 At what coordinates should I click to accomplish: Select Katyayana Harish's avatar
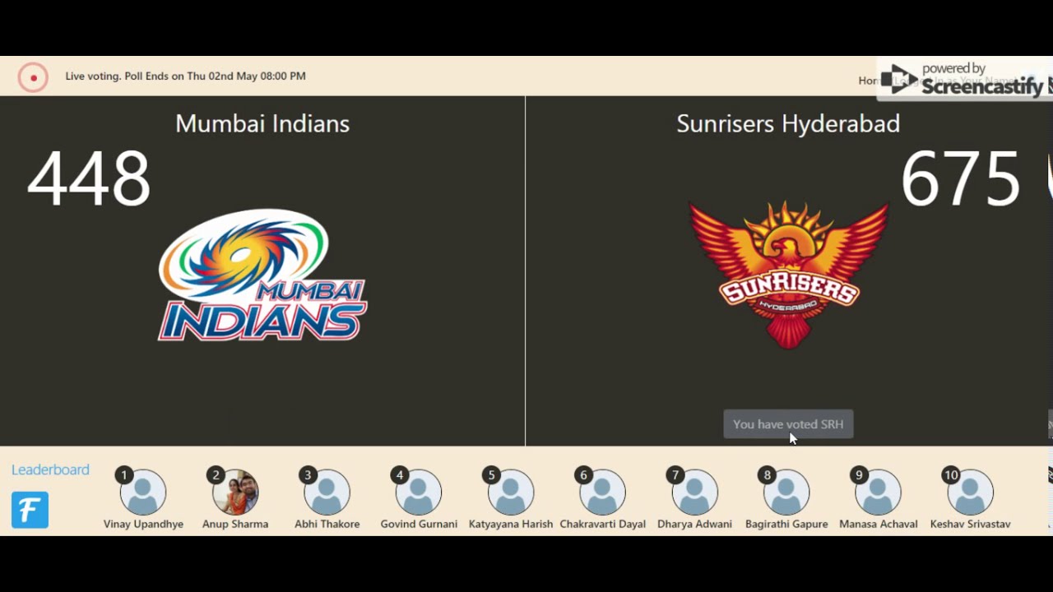point(511,492)
